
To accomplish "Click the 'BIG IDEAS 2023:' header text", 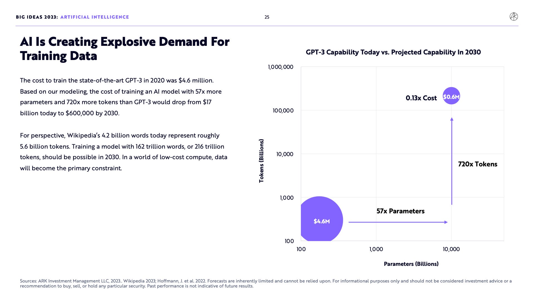I will [x=37, y=17].
